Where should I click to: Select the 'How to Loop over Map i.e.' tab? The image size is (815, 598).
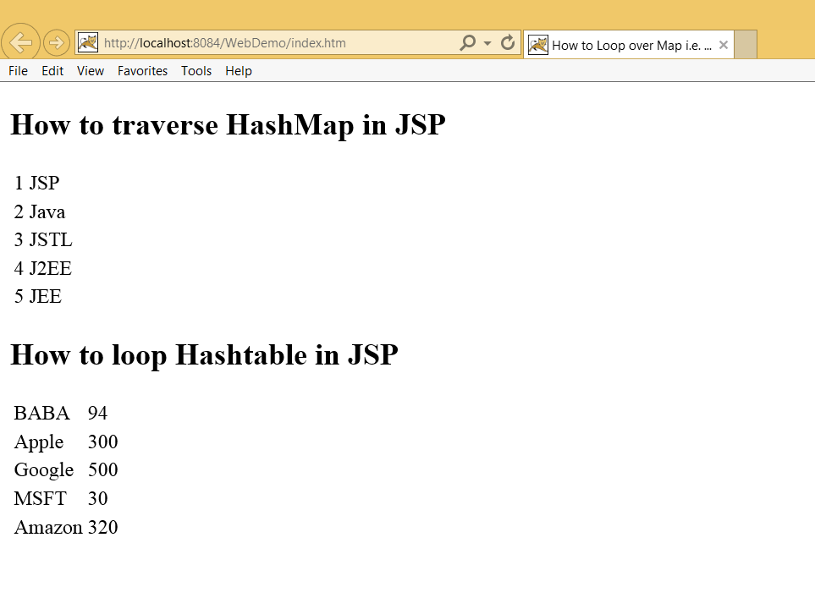coord(629,45)
